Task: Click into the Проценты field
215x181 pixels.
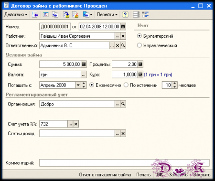Action: tap(125, 64)
